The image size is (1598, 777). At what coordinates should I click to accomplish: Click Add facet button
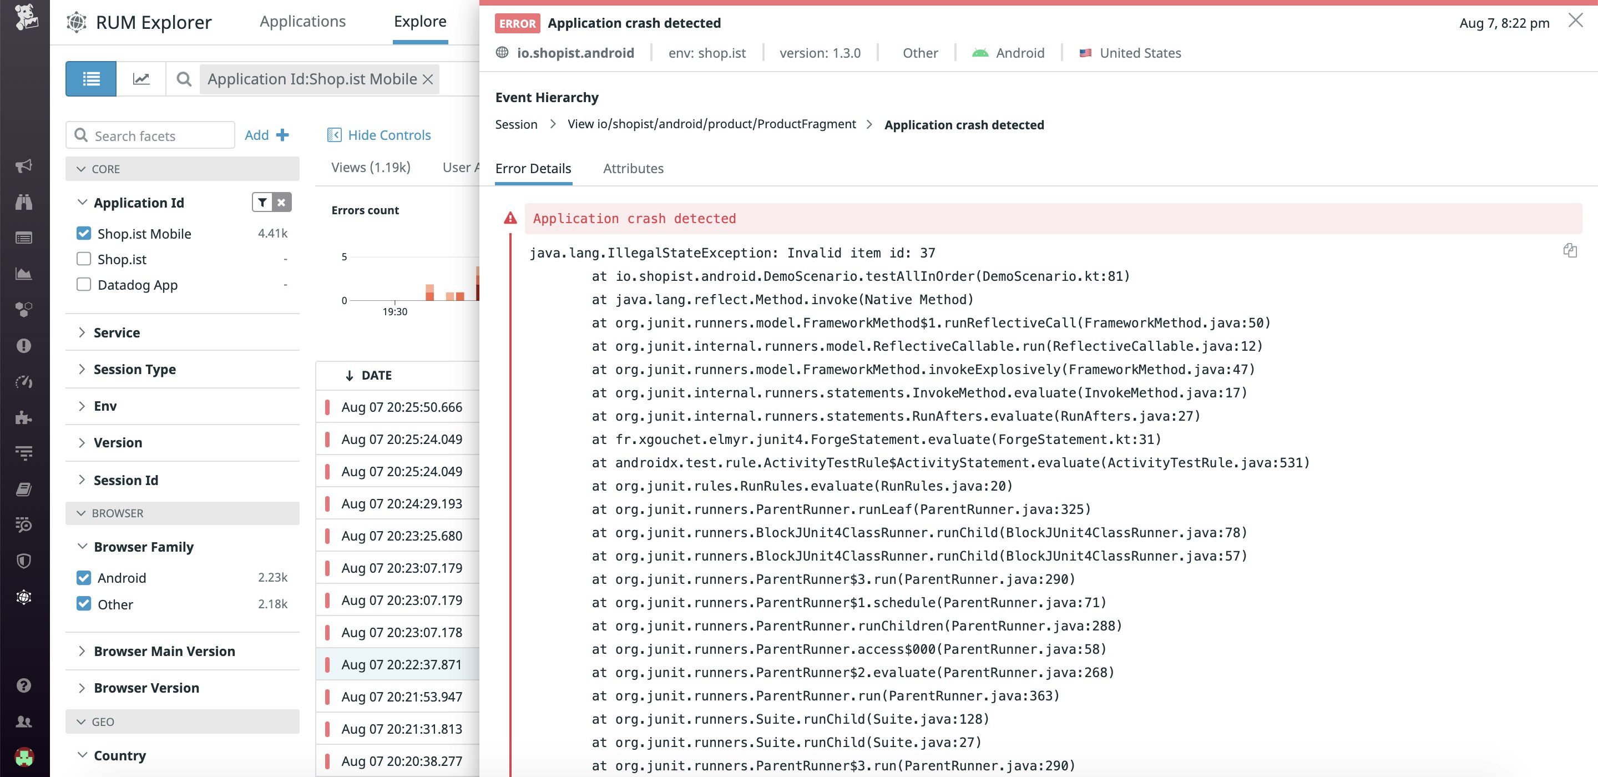click(267, 135)
